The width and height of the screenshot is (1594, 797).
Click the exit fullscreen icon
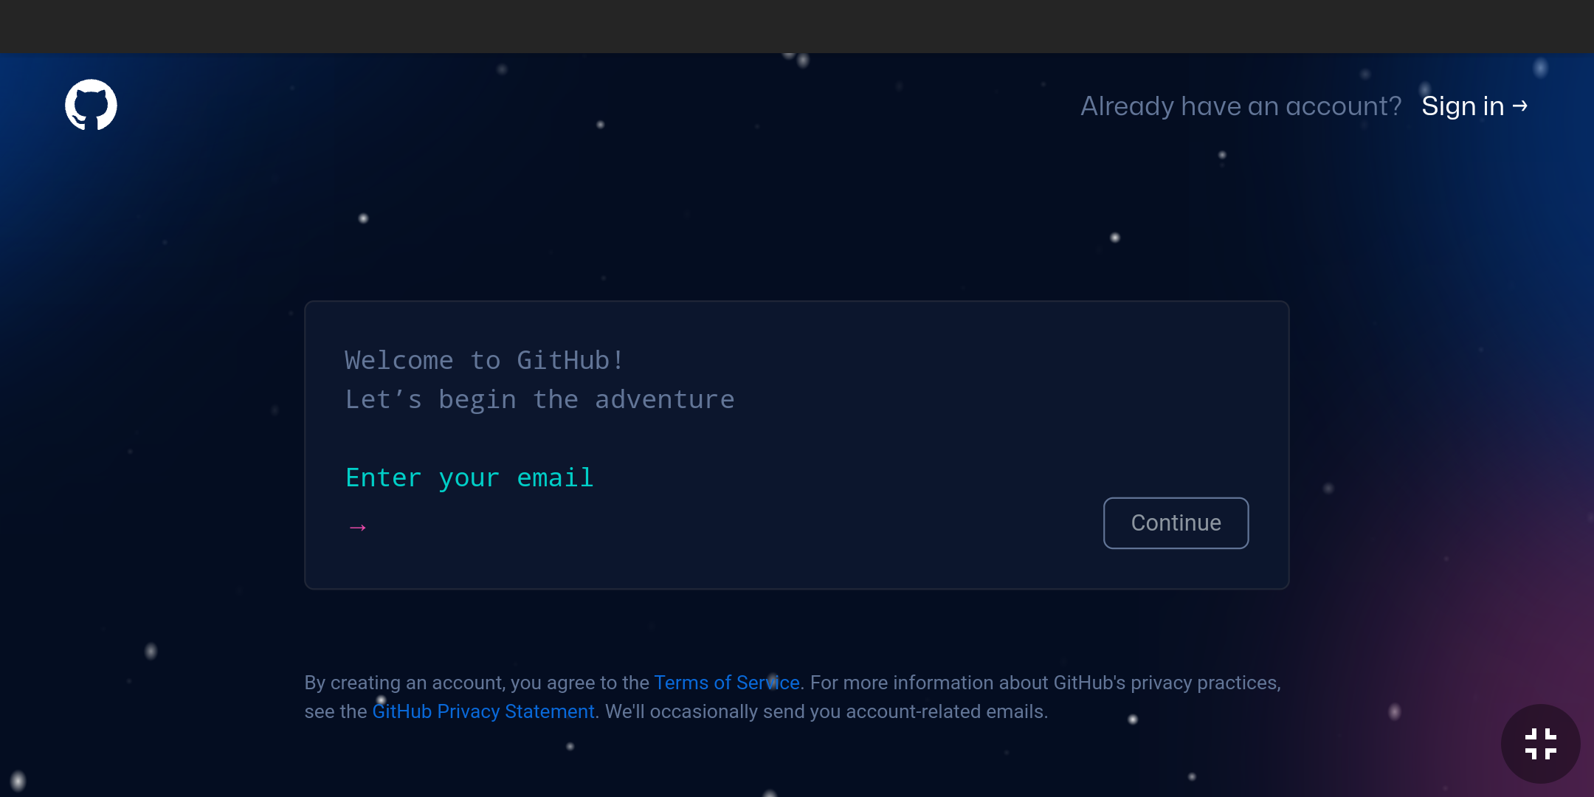coord(1540,743)
